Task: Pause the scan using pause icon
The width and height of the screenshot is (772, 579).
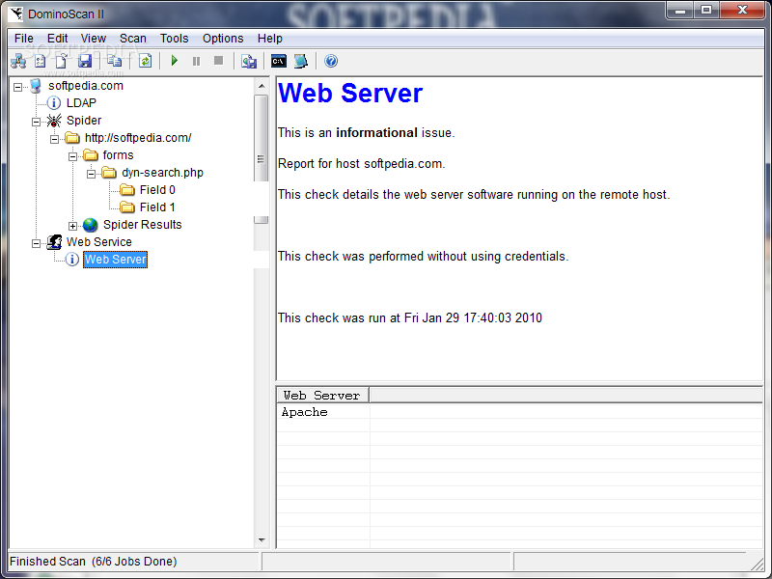Action: click(196, 61)
